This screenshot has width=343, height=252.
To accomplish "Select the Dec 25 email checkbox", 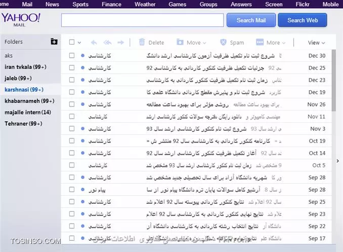I will (x=72, y=68).
